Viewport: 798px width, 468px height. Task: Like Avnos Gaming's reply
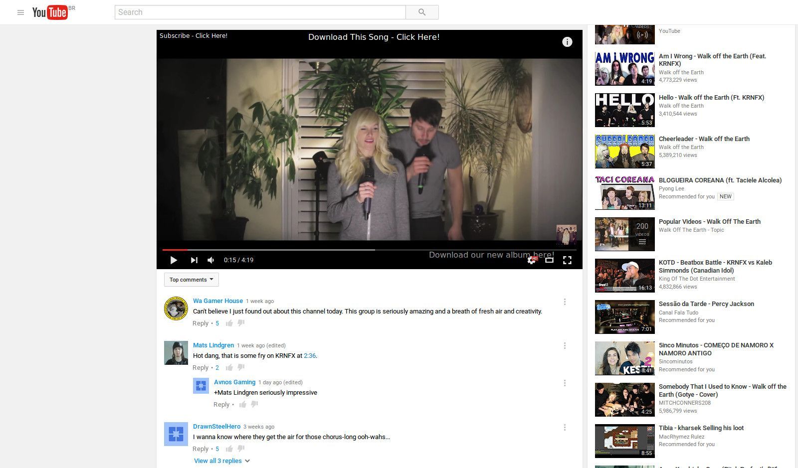click(x=243, y=404)
